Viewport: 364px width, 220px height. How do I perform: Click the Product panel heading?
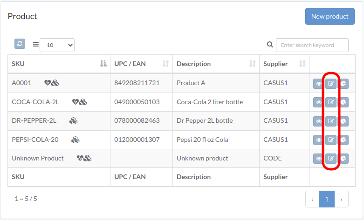(22, 16)
